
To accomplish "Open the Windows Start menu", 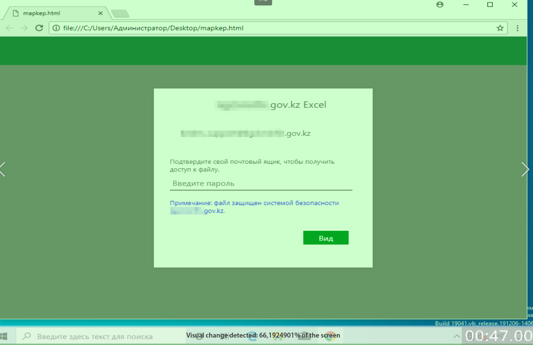I will pyautogui.click(x=4, y=336).
